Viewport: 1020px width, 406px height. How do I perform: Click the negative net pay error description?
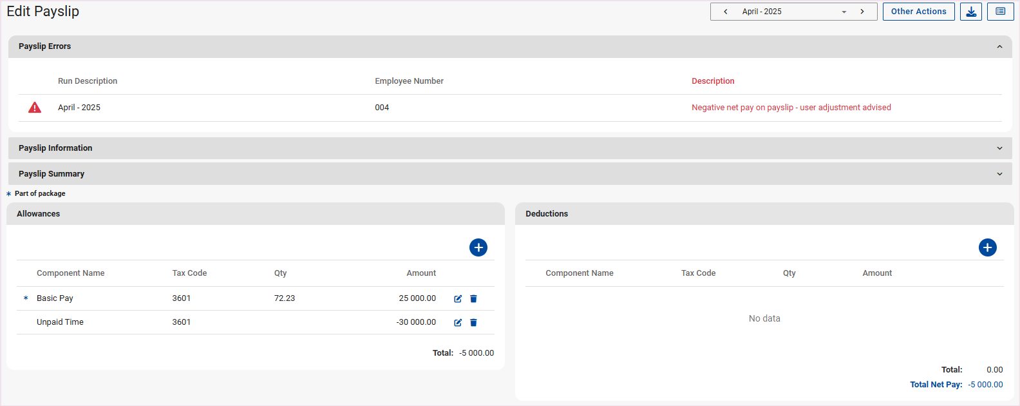coord(791,108)
